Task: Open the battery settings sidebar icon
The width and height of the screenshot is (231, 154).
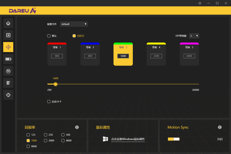Action: [x=8, y=59]
